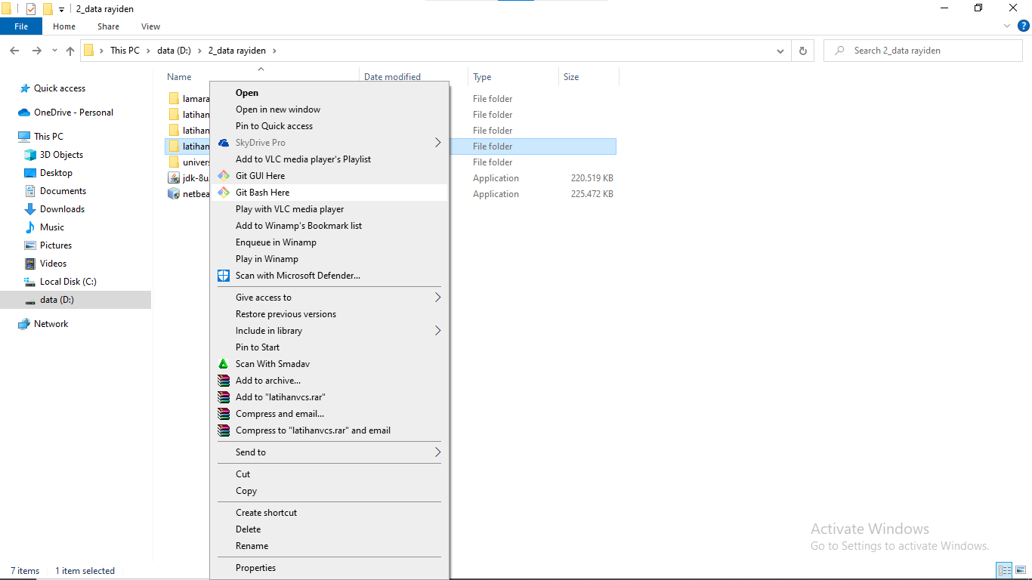Click the Git GUI Here icon
The height and width of the screenshot is (580, 1032).
point(224,176)
